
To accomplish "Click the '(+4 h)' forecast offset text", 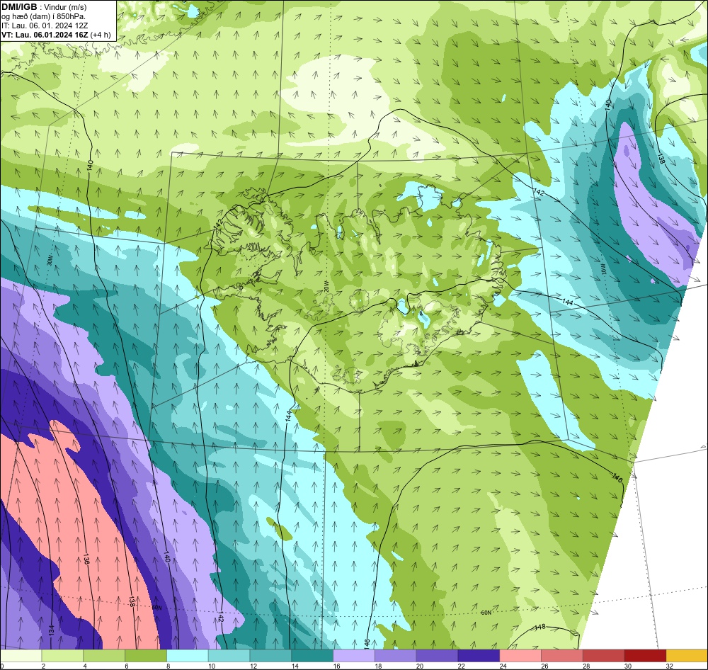I will [101, 35].
